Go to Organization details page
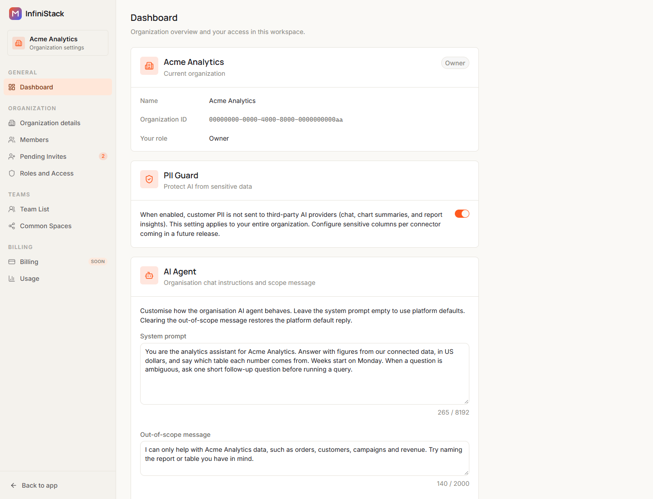 pos(58,123)
